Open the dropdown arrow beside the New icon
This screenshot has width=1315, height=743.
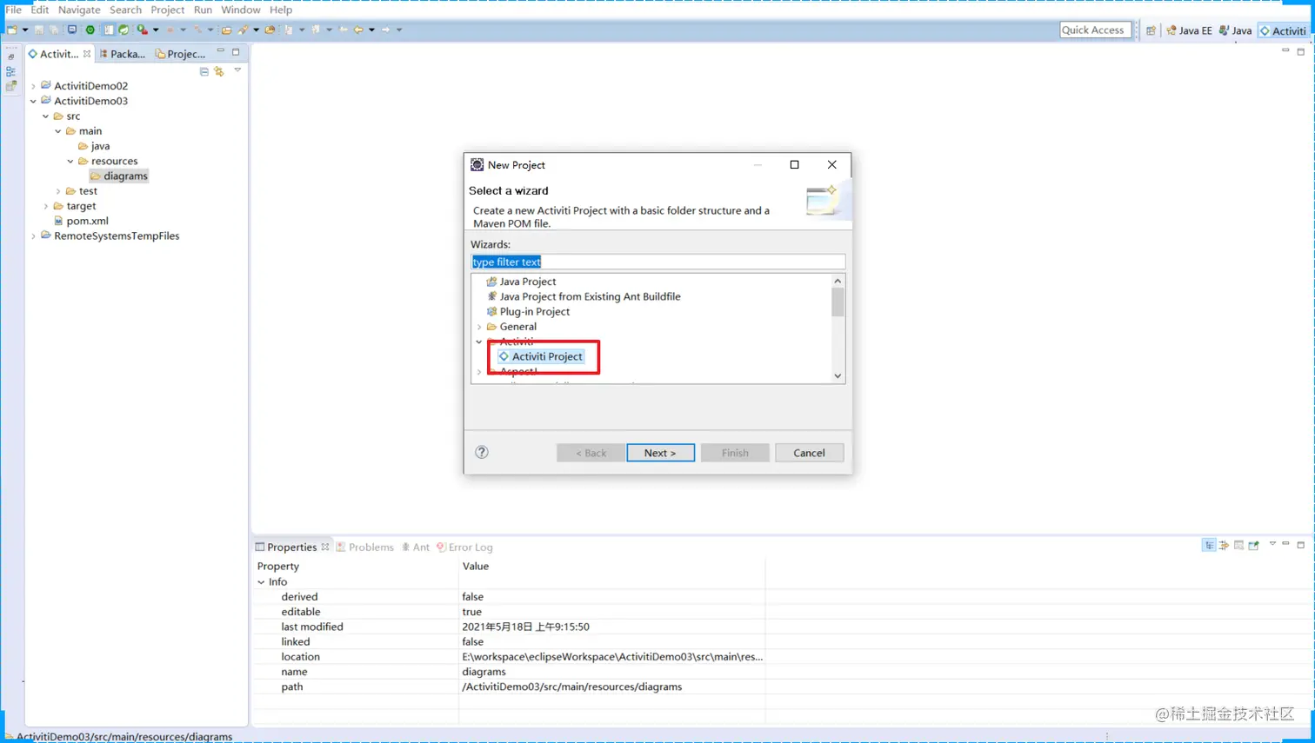[x=25, y=30]
